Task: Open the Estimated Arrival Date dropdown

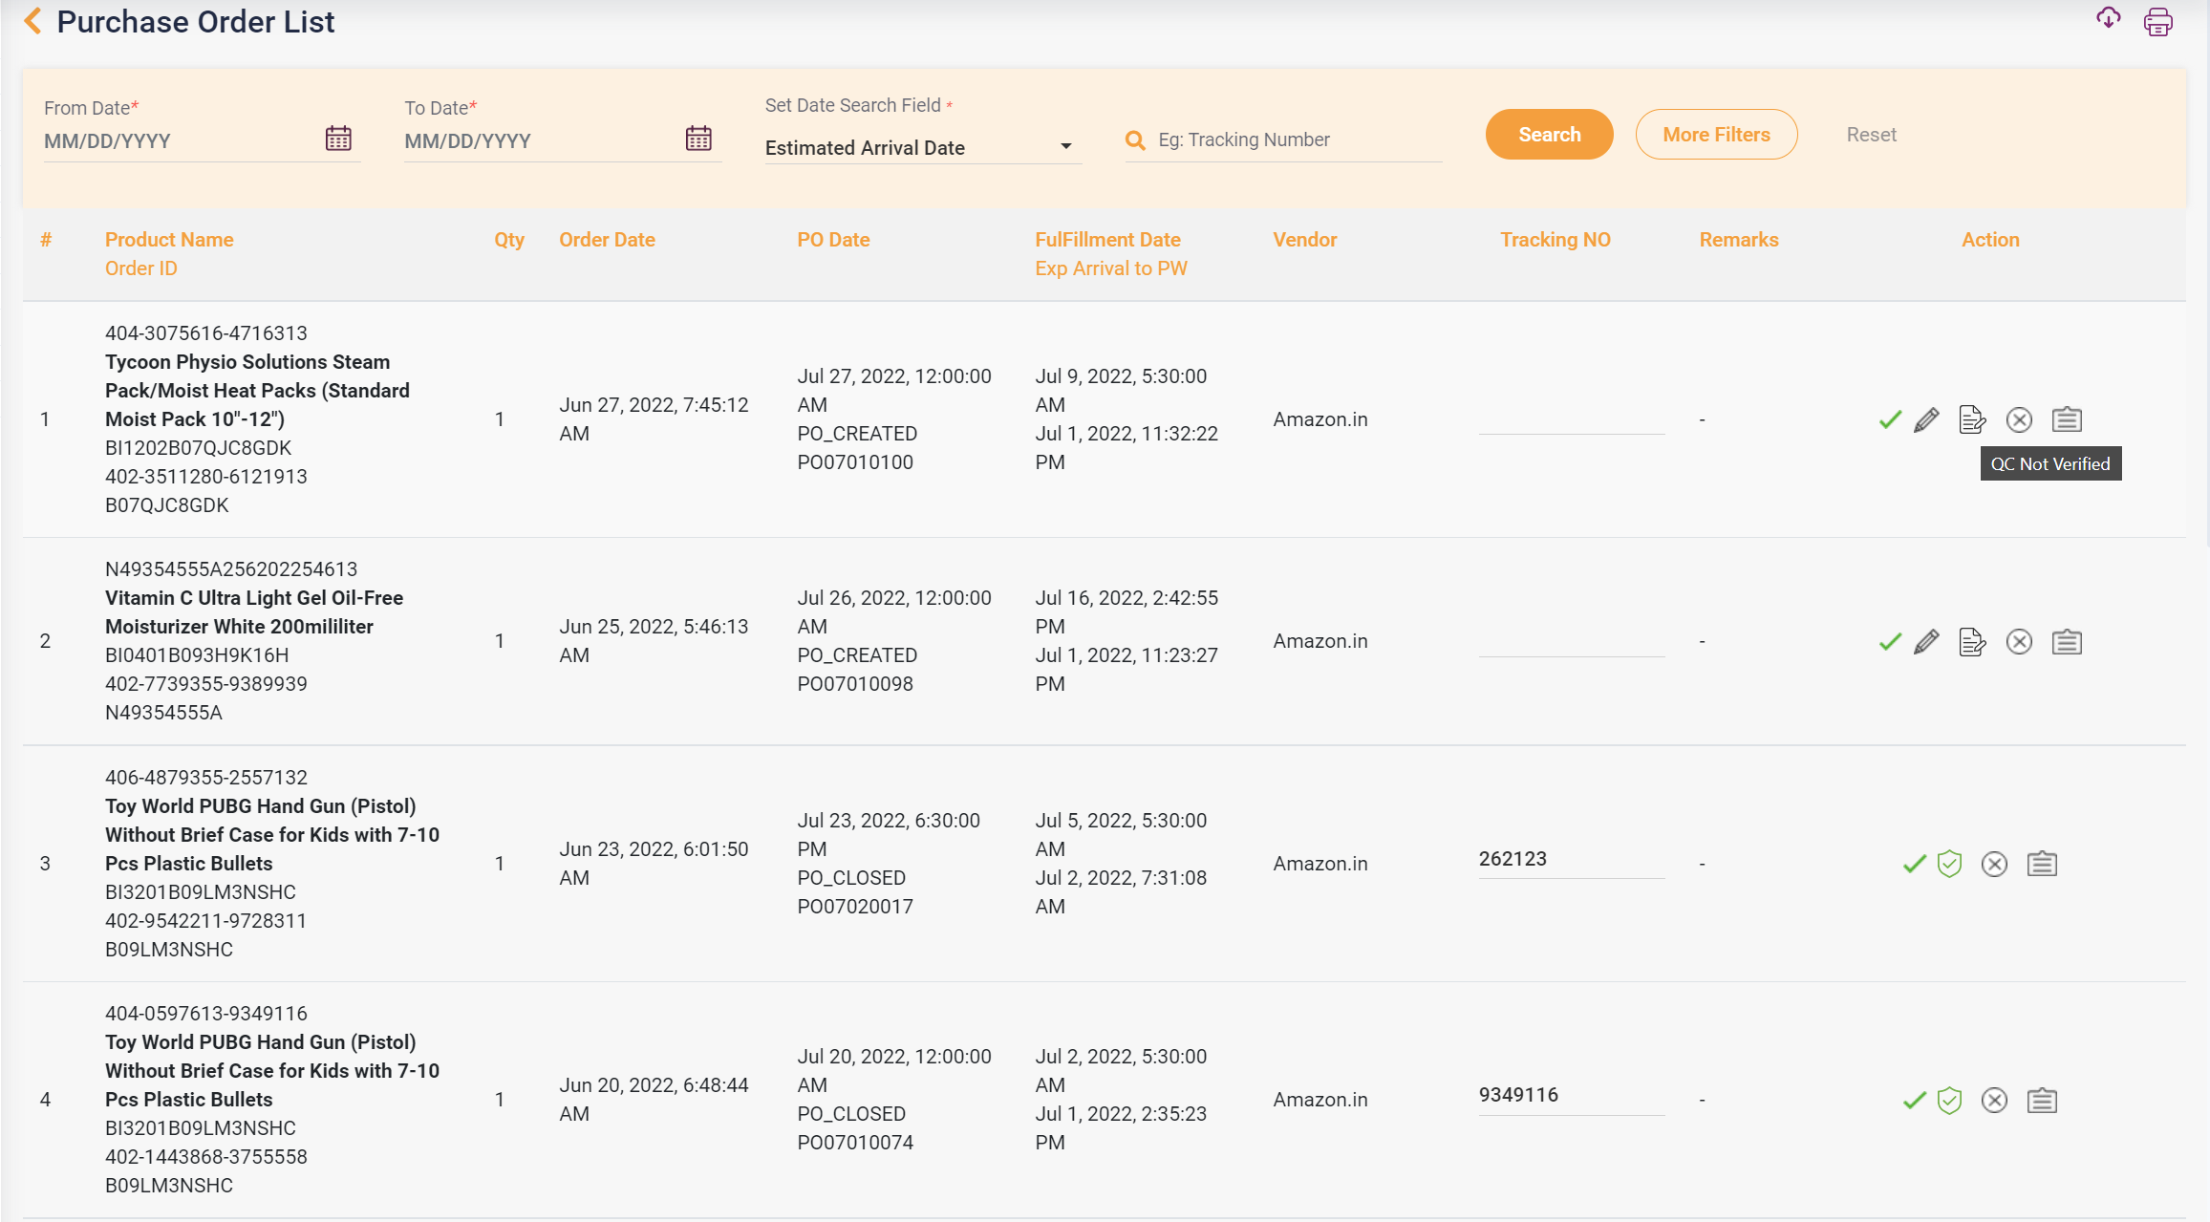Action: pos(922,147)
